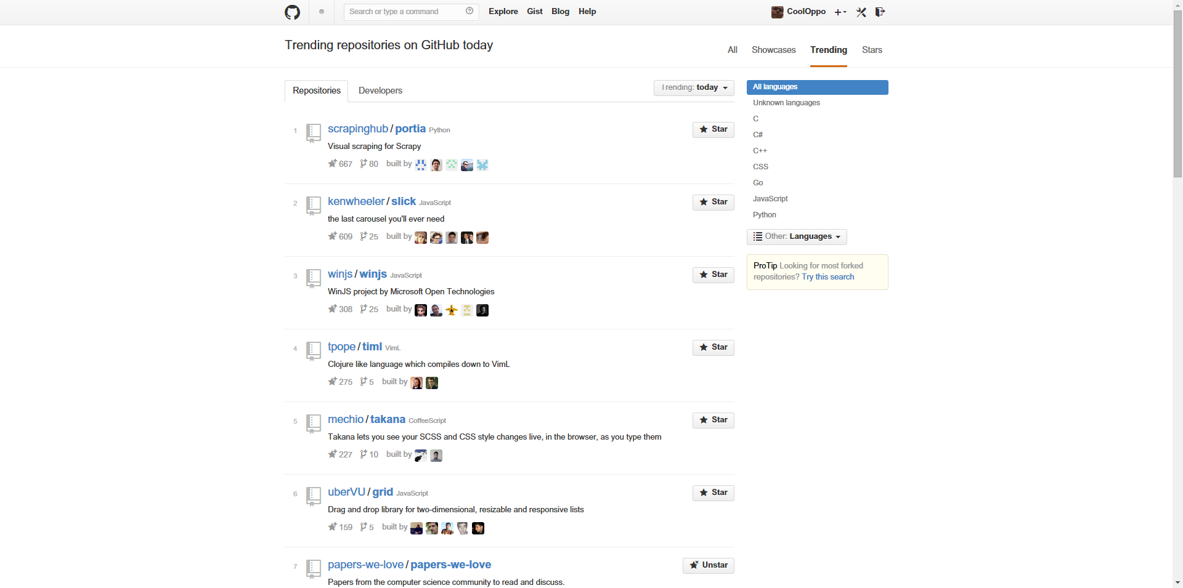Click repository book icon for scrapinghub/portia
1183x588 pixels.
(x=314, y=132)
